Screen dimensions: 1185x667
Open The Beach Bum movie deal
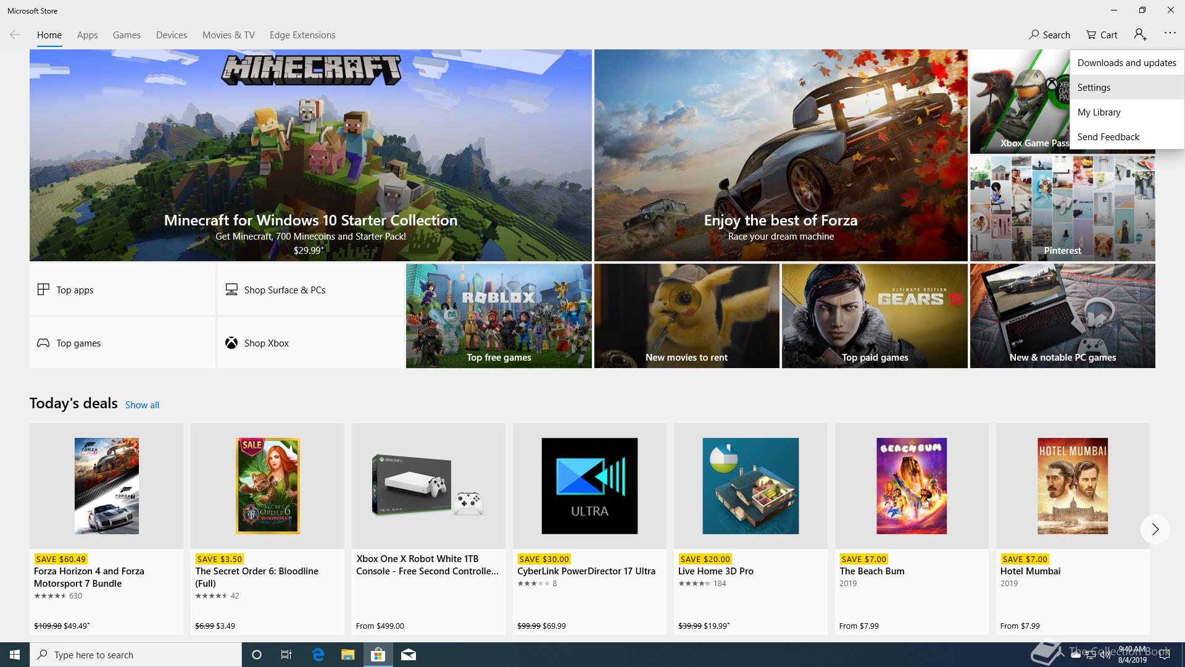(912, 529)
